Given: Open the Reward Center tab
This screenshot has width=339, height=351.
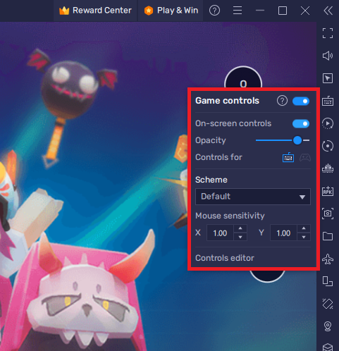Looking at the screenshot, I should 95,11.
